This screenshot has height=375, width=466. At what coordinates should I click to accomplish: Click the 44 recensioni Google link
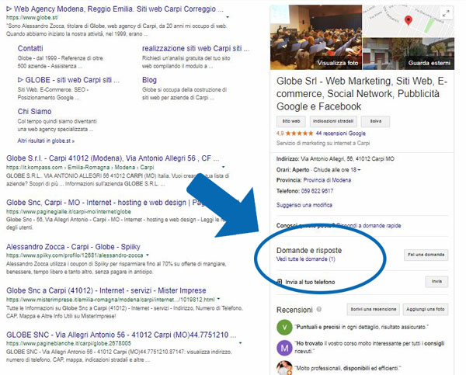pyautogui.click(x=341, y=134)
